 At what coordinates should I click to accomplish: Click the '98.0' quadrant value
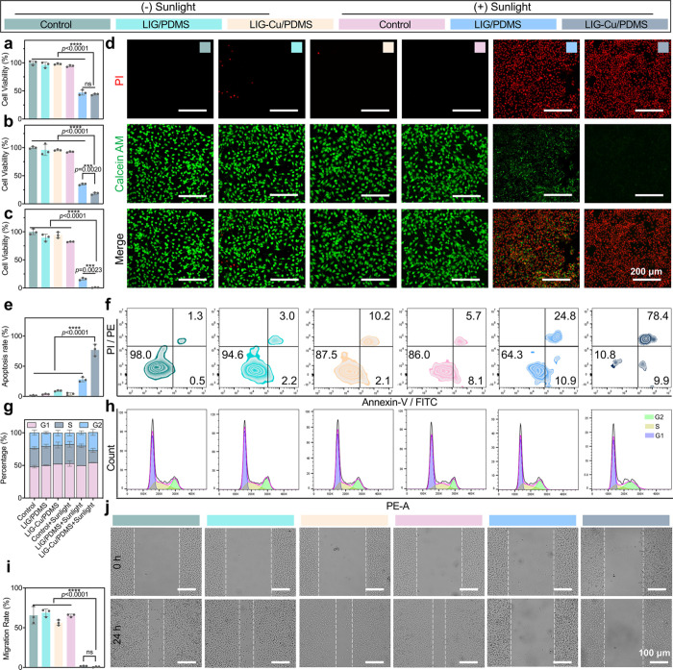pos(140,355)
